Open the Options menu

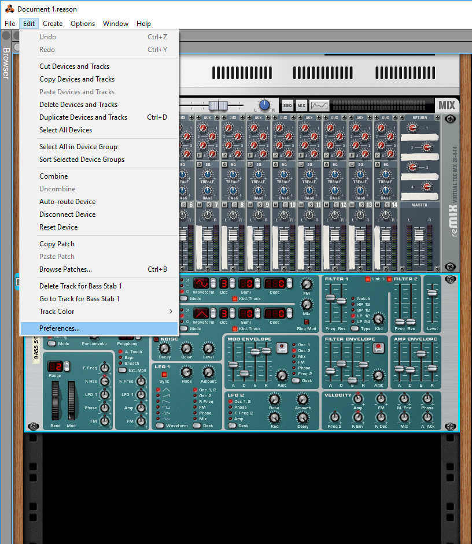point(83,24)
